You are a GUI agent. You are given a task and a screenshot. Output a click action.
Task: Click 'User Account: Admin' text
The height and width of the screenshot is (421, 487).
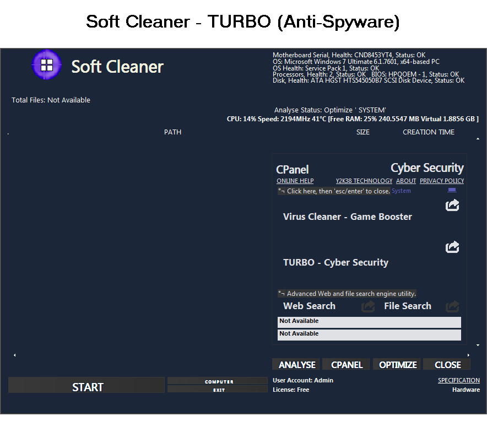(x=303, y=380)
